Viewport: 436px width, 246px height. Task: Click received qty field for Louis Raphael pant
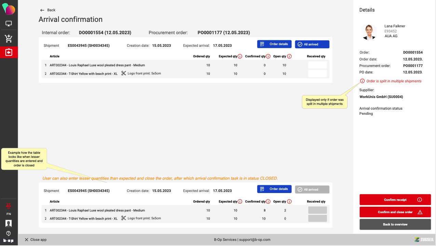click(317, 65)
